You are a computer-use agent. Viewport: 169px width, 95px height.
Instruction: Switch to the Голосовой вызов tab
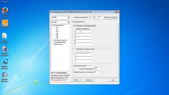[78, 22]
